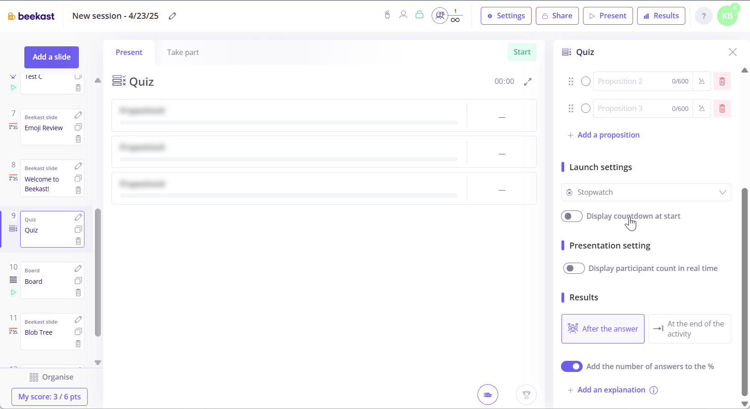
Task: Select the Blob Tree slide thumbnail
Action: pos(52,332)
